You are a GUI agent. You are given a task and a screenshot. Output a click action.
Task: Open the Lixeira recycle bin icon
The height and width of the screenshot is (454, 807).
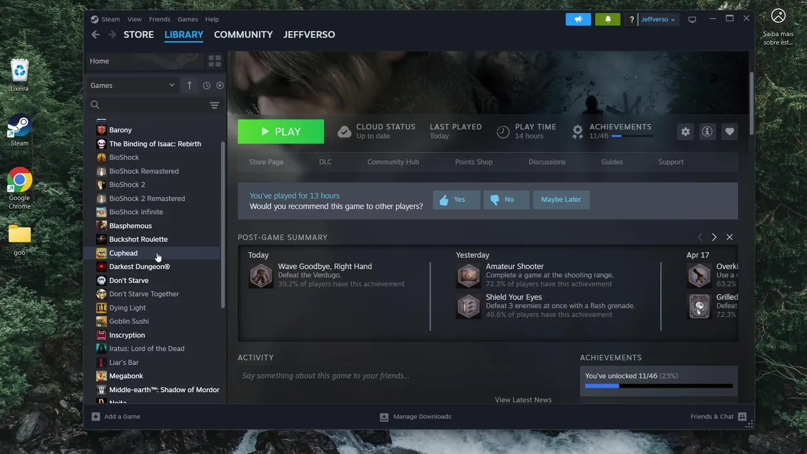(20, 75)
